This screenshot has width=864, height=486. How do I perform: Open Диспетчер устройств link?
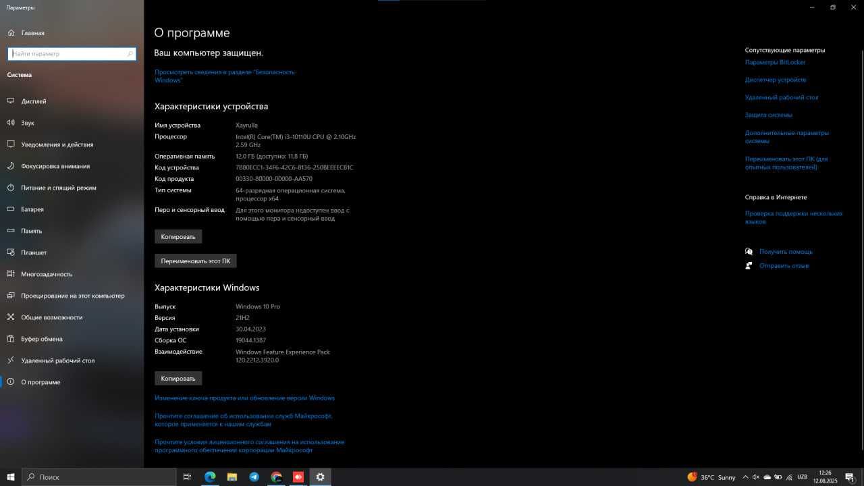click(x=776, y=80)
